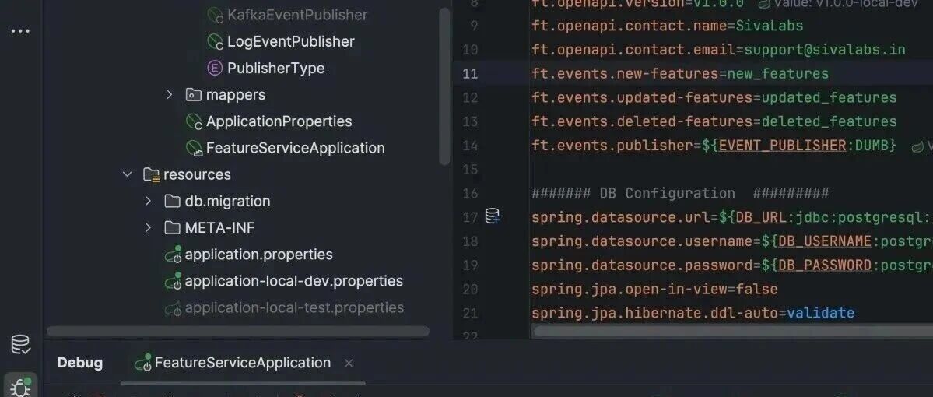This screenshot has width=933, height=397.
Task: Click the project tree horizontal scrollbar
Action: click(238, 331)
